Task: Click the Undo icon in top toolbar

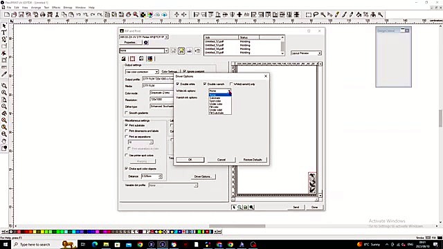Action: coord(78,15)
